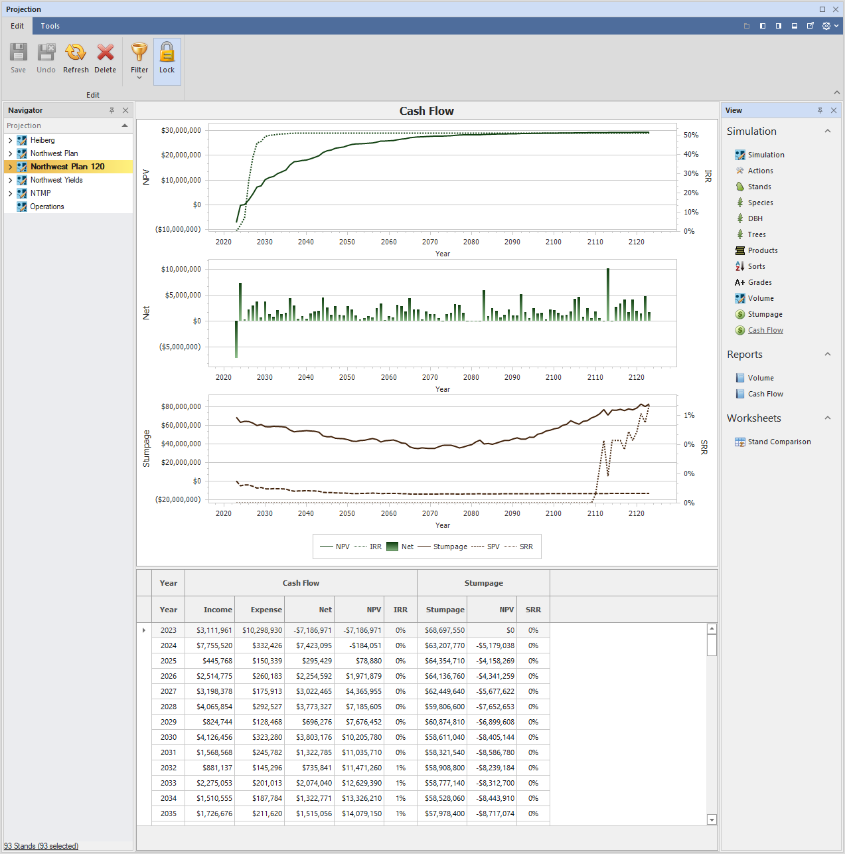Collapse the Simulation section

tap(828, 131)
